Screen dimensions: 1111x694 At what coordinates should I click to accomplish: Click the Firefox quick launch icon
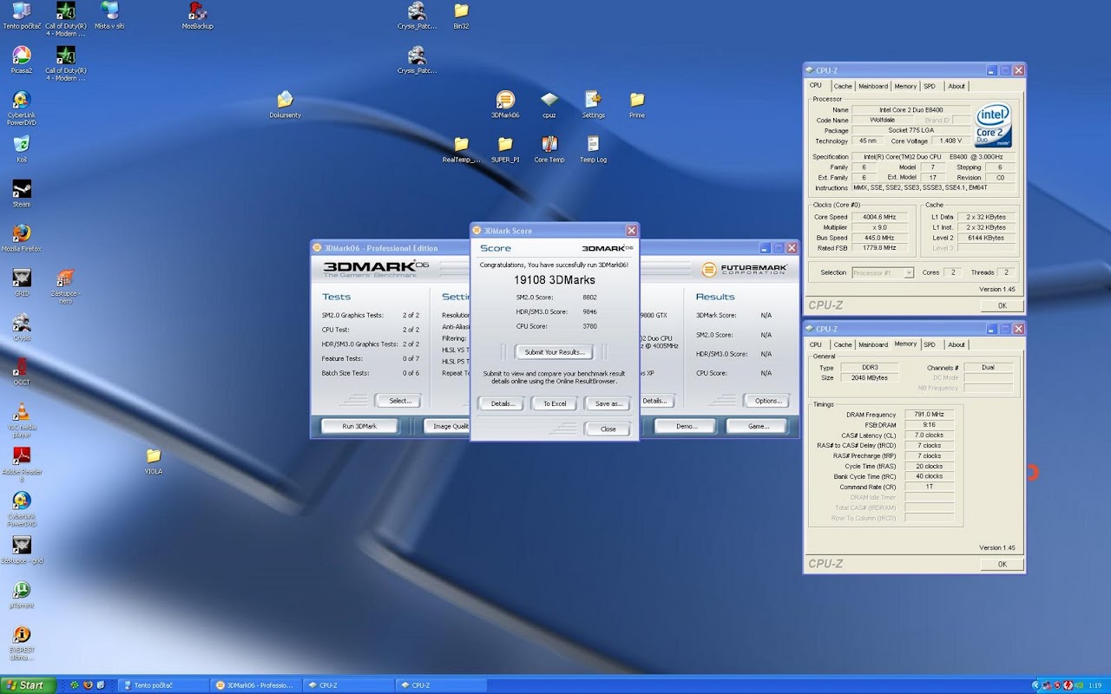[89, 685]
